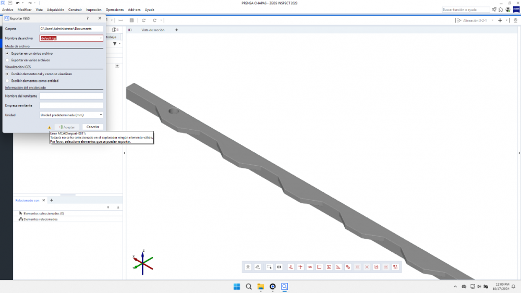Click the user account icon
521x293 pixels.
click(x=508, y=9)
